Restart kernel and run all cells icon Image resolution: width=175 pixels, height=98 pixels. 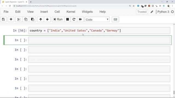[80, 19]
